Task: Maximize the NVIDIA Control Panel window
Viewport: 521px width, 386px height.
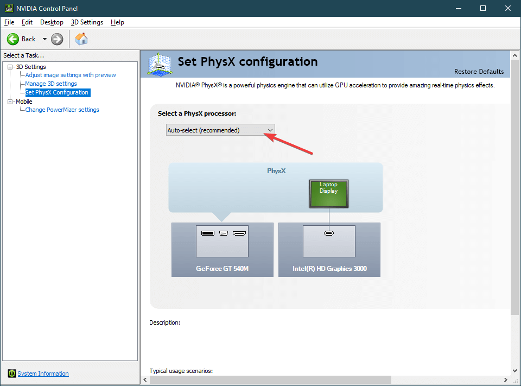Action: (x=483, y=8)
